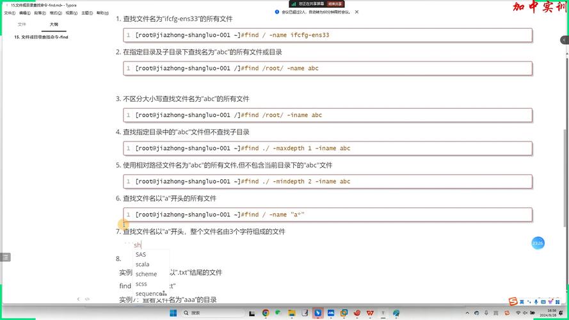Open the 主题 (Theme) menu
This screenshot has width=569, height=320.
pos(87,13)
